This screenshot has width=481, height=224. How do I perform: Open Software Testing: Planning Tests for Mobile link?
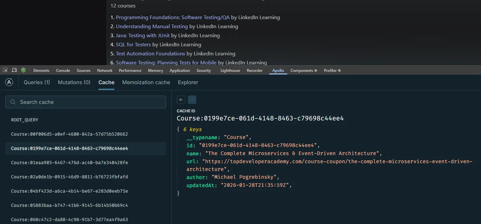pyautogui.click(x=166, y=63)
